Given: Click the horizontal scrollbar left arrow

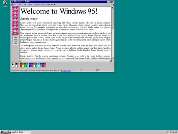Looking at the screenshot, I should [20, 60].
